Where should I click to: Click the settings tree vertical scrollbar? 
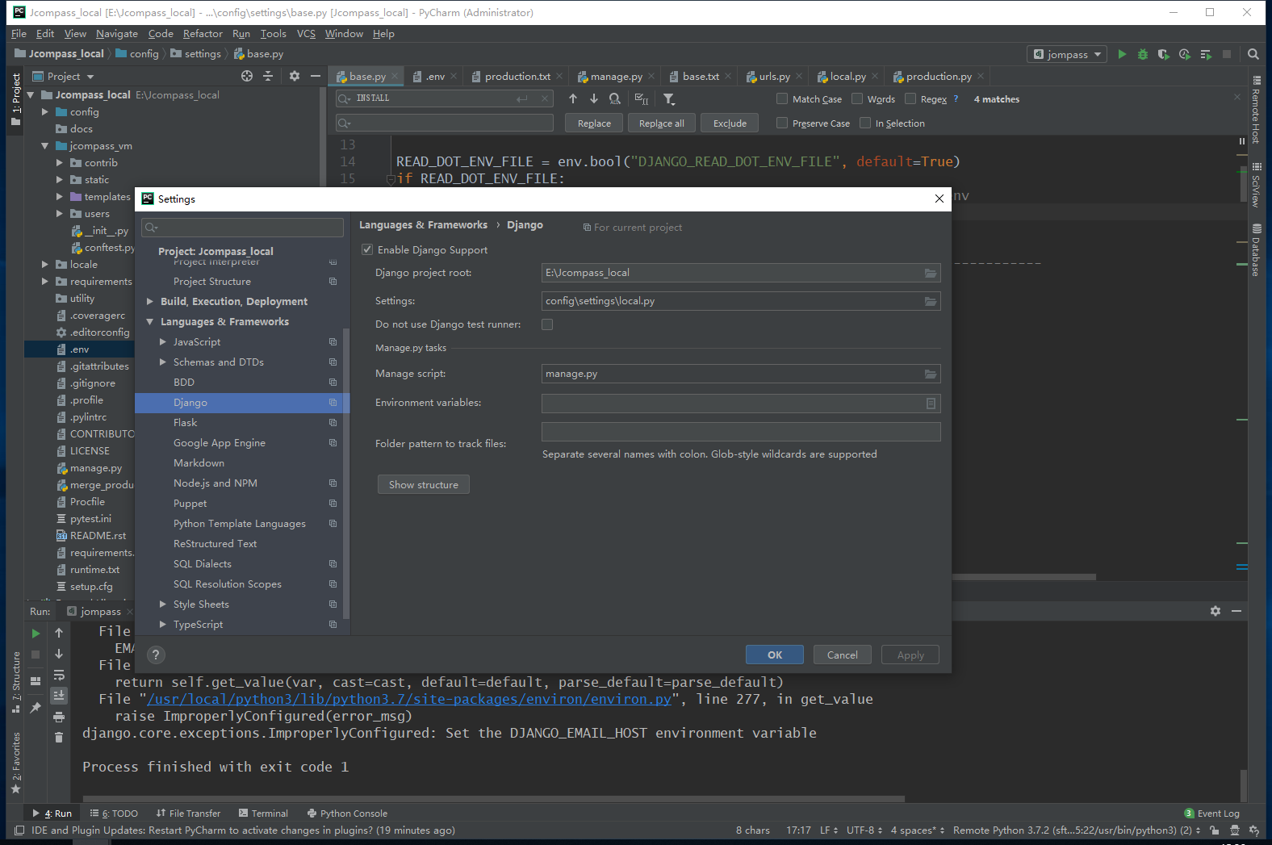click(346, 473)
